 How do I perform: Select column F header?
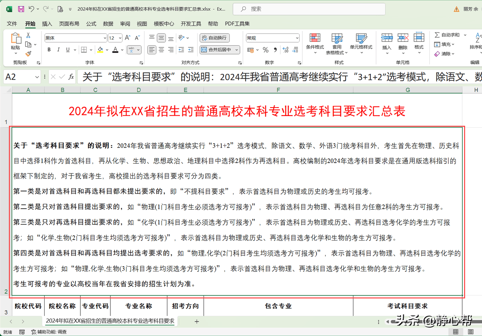[278, 90]
